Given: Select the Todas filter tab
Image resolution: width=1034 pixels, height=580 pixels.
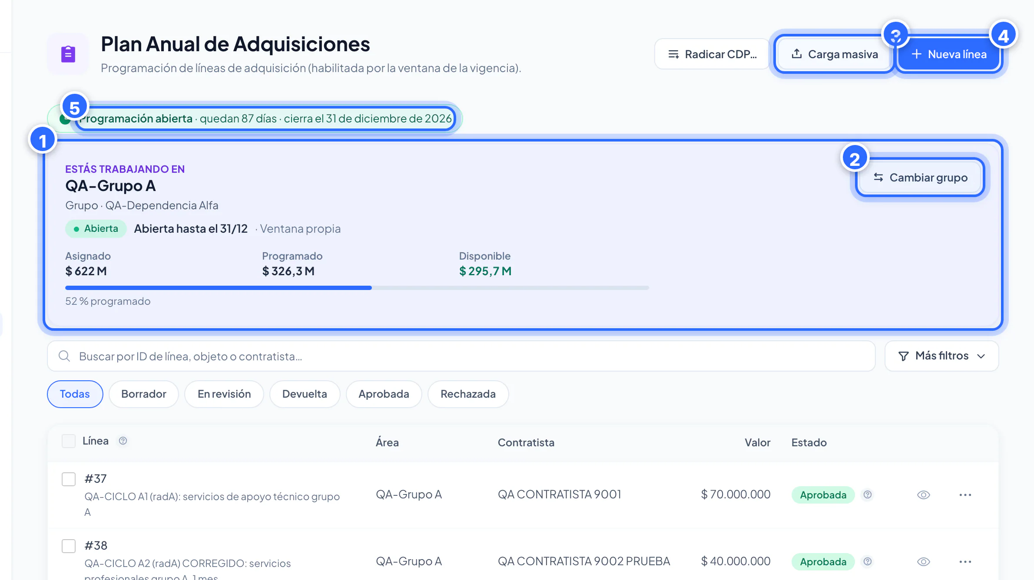Looking at the screenshot, I should [x=75, y=394].
